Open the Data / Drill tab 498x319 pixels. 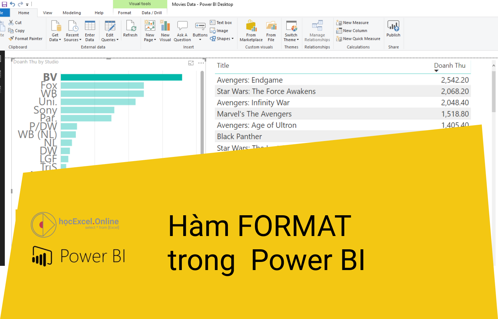click(152, 13)
